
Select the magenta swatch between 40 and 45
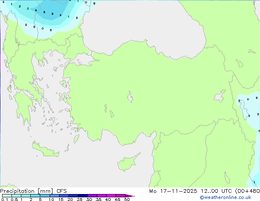[111, 196]
